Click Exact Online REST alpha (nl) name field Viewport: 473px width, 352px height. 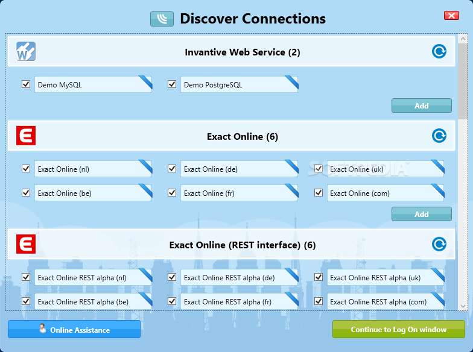point(93,277)
